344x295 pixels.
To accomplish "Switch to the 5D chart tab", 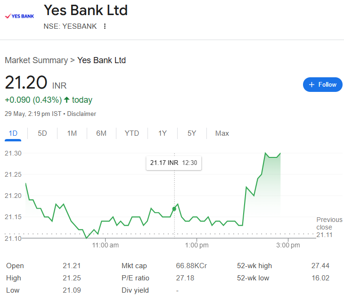I will point(42,133).
